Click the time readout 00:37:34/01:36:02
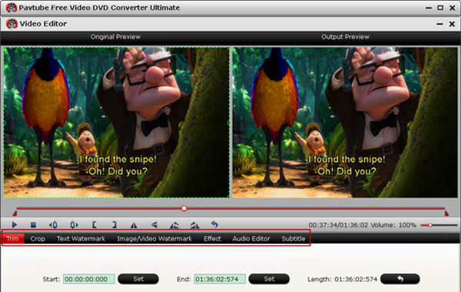The height and width of the screenshot is (292, 461). pyautogui.click(x=338, y=225)
